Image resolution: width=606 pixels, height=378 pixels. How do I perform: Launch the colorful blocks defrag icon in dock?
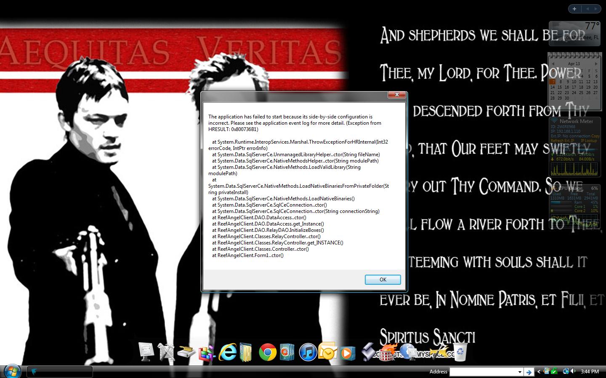206,353
